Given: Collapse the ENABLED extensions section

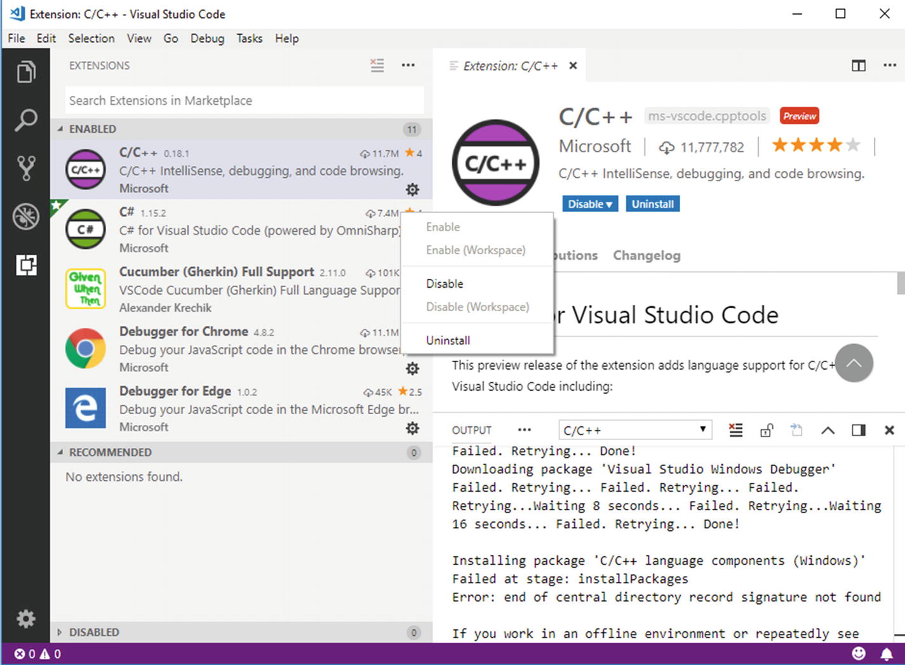Looking at the screenshot, I should (60, 129).
